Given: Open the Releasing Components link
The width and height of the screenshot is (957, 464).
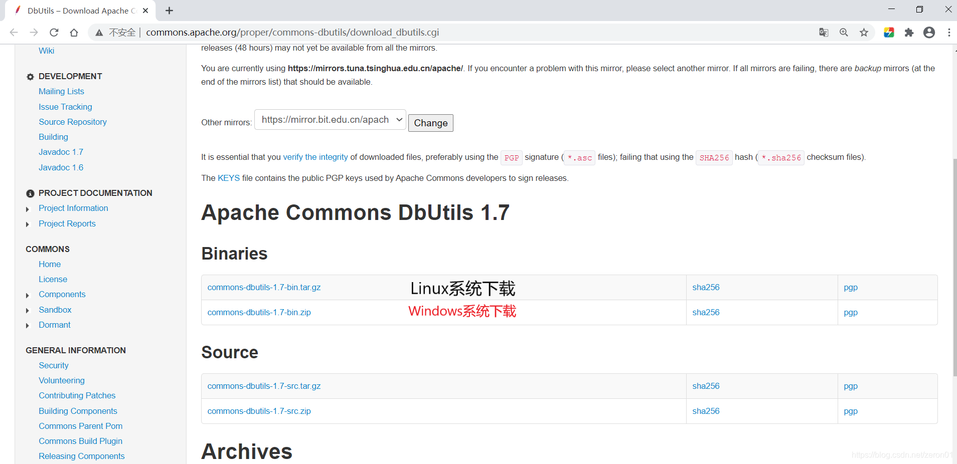Looking at the screenshot, I should pyautogui.click(x=82, y=456).
